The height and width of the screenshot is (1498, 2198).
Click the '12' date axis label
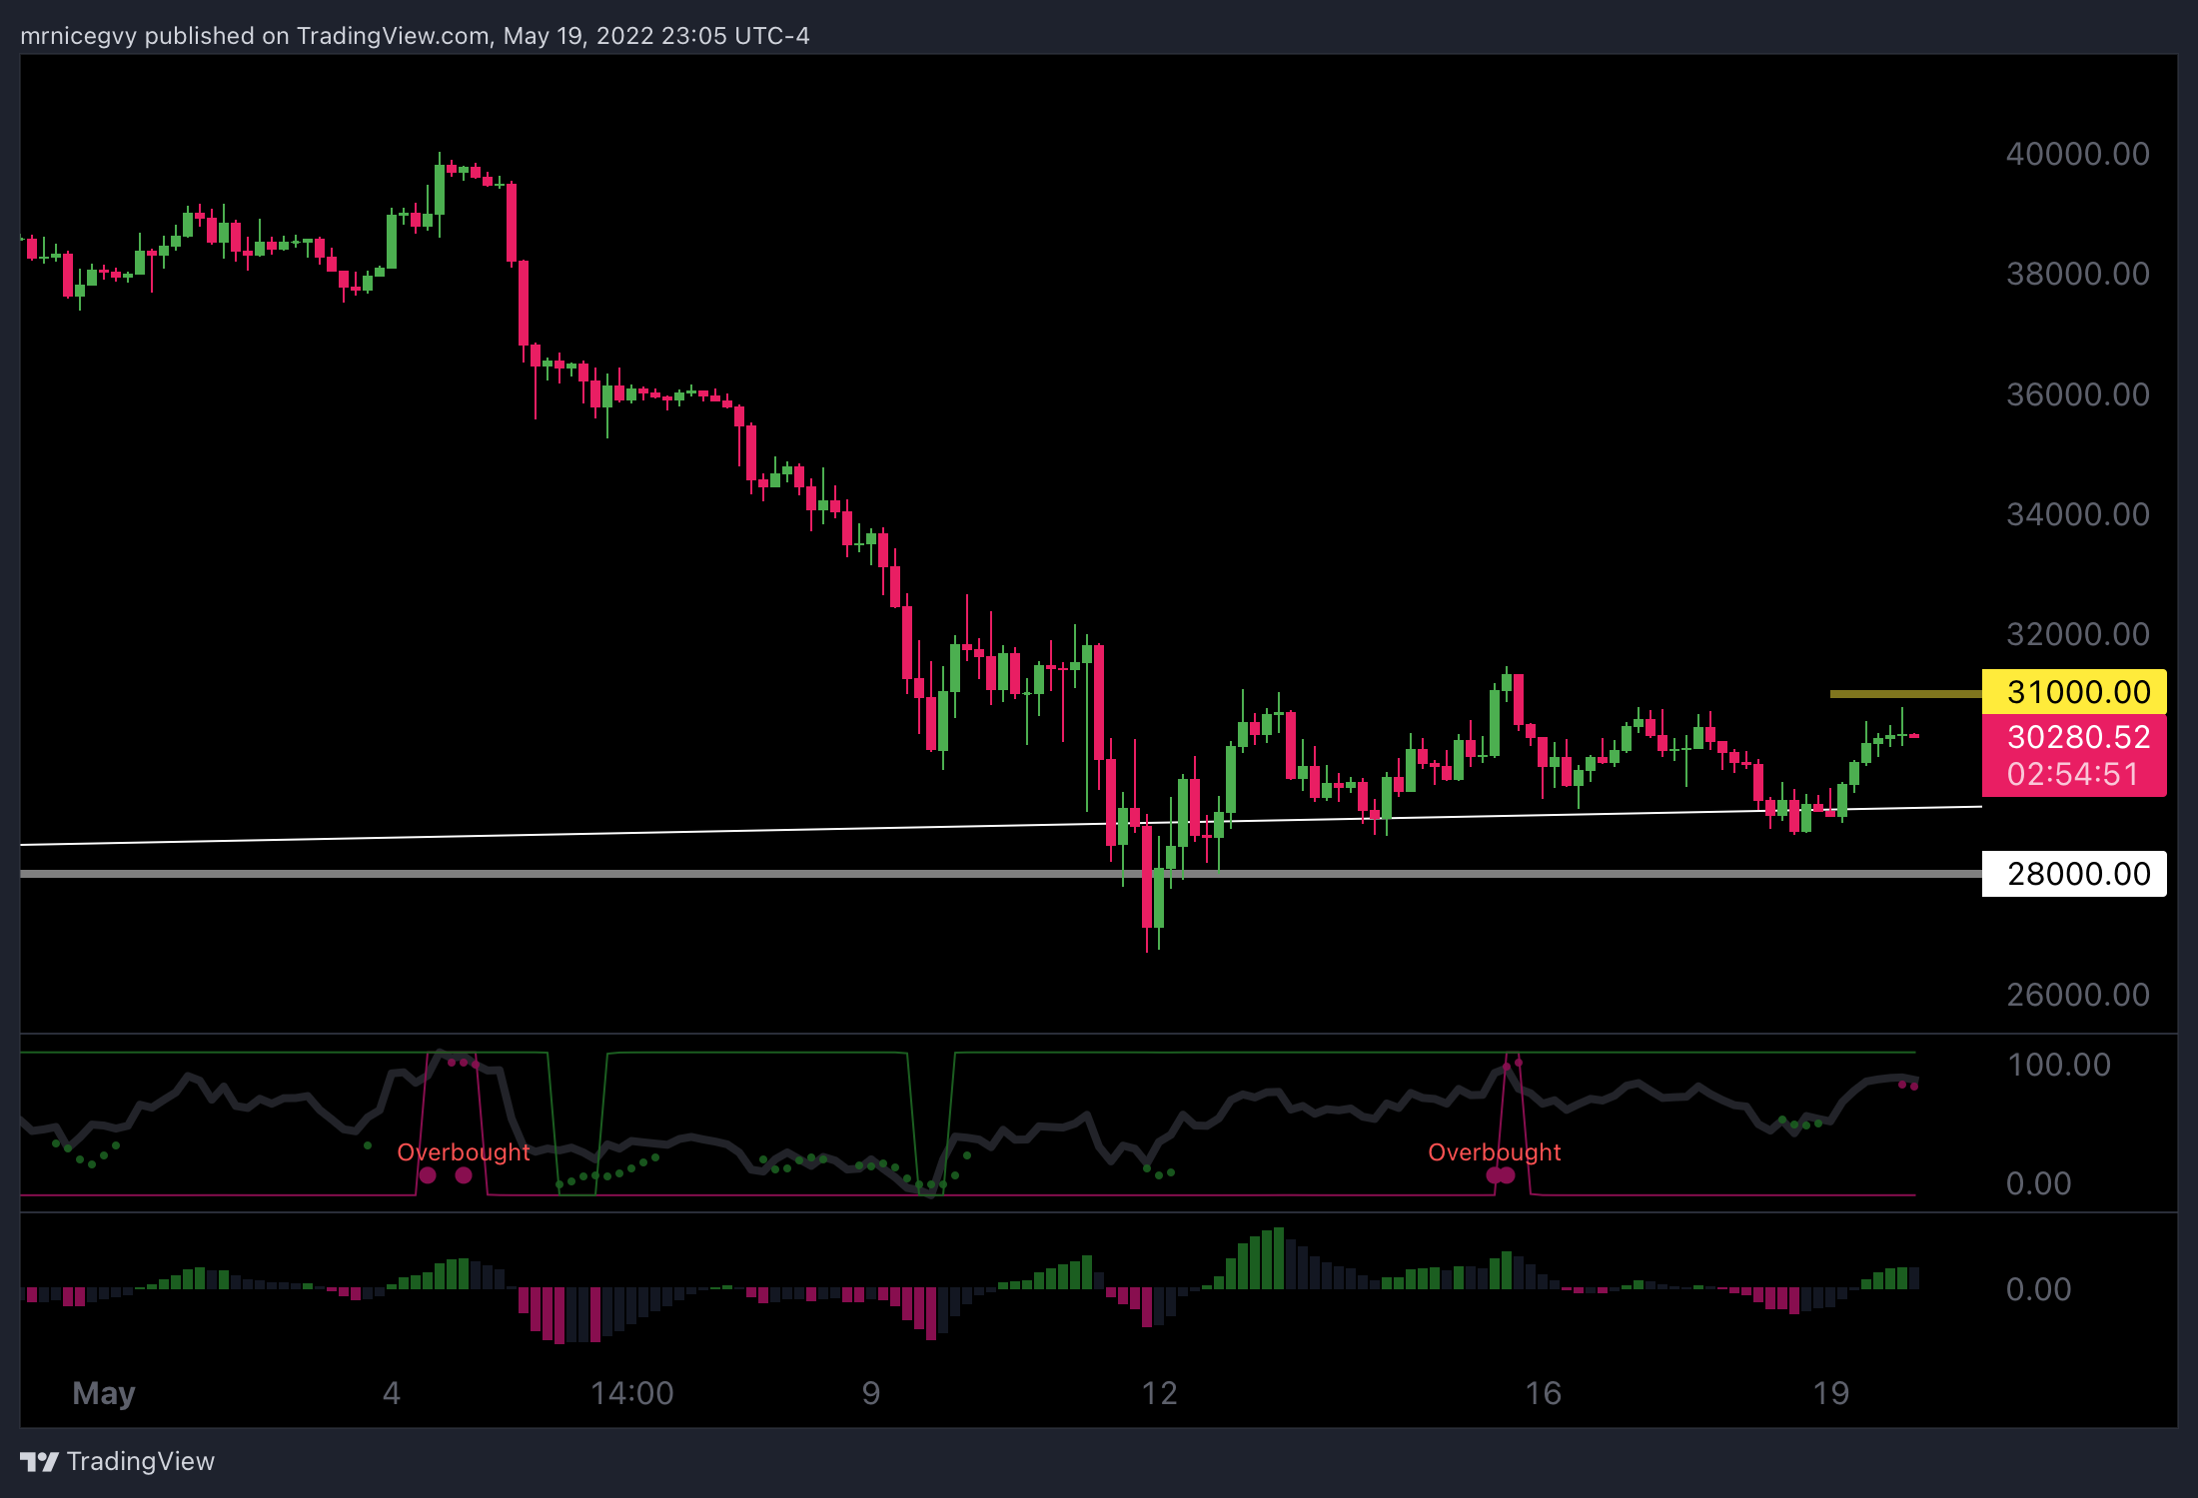[1159, 1393]
